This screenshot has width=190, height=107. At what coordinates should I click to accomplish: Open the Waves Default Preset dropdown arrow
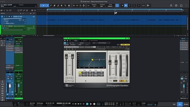[x=126, y=49]
